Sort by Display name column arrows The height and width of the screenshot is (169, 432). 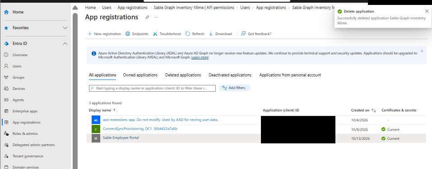tap(115, 110)
